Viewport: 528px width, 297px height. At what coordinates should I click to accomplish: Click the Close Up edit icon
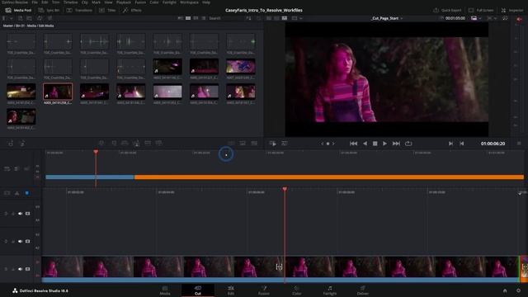pyautogui.click(x=136, y=144)
